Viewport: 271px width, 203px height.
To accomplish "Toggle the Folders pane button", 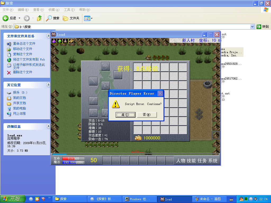I will [x=71, y=18].
